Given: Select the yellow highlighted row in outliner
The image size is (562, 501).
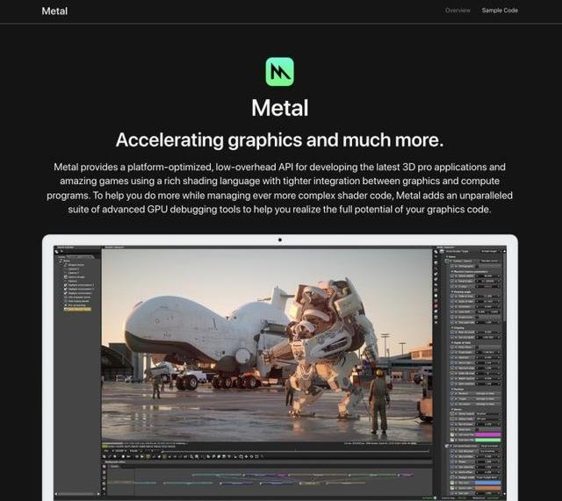Looking at the screenshot, I should 77,309.
